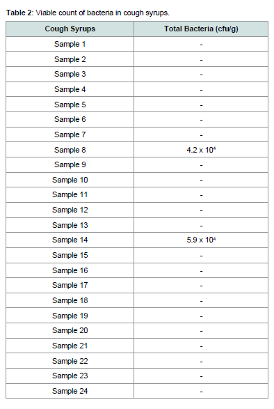Select the Sample 5 label
This screenshot has width=274, height=409.
pos(70,105)
